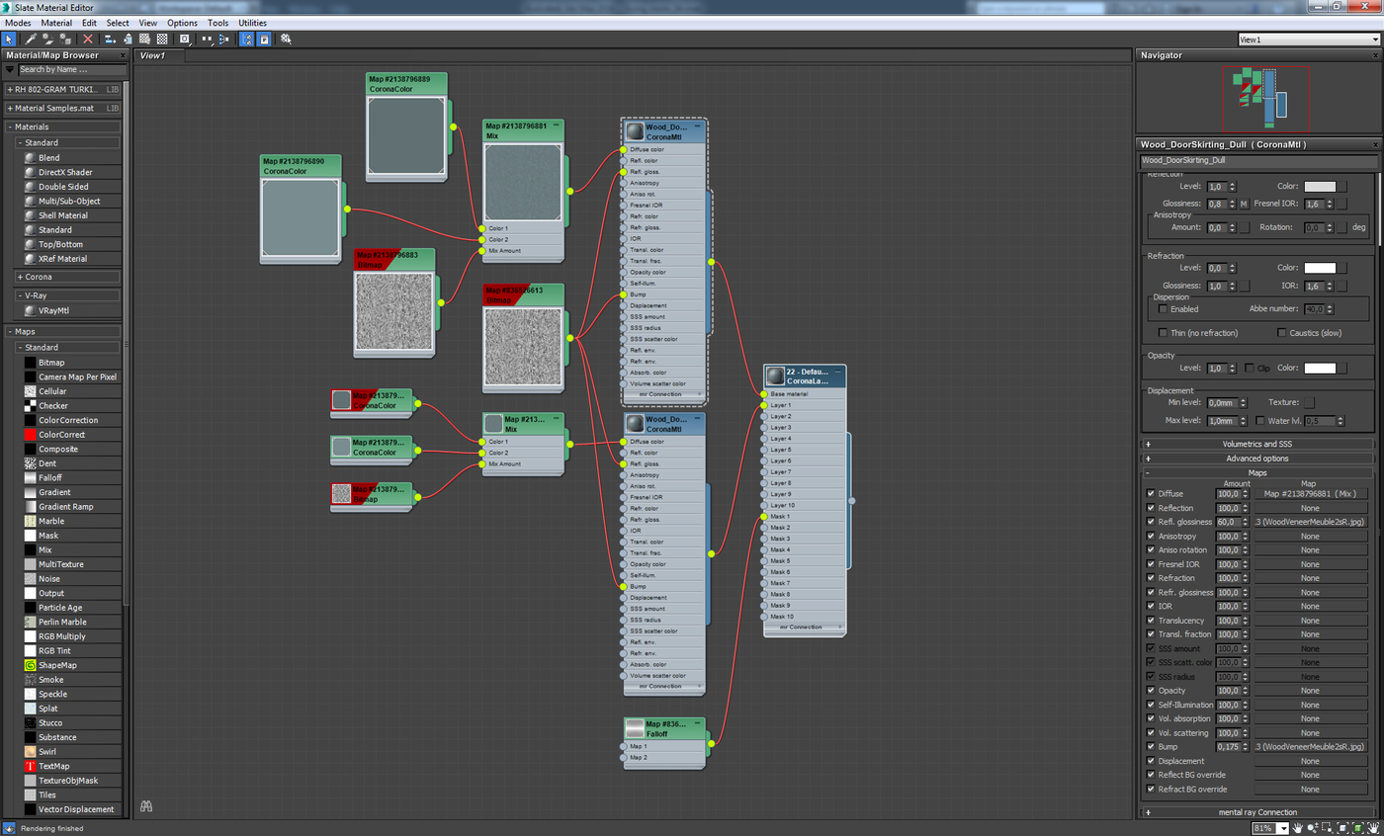
Task: Uncheck the Diffuse map checkbox
Action: pos(1150,493)
